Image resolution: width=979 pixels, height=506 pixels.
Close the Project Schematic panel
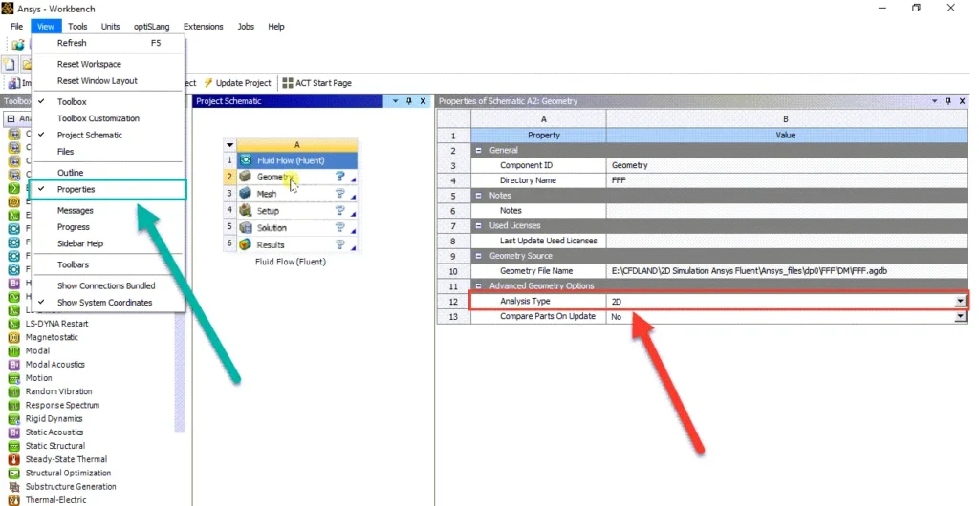tap(423, 101)
